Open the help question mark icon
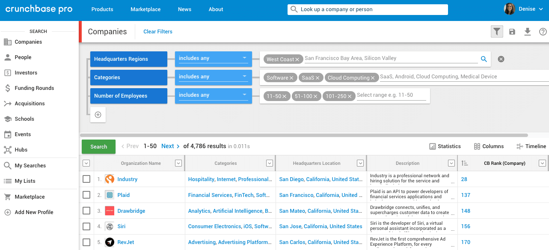The width and height of the screenshot is (549, 250). (x=543, y=31)
